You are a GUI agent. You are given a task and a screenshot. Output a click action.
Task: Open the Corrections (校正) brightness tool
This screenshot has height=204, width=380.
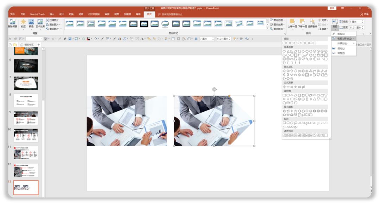[23, 23]
